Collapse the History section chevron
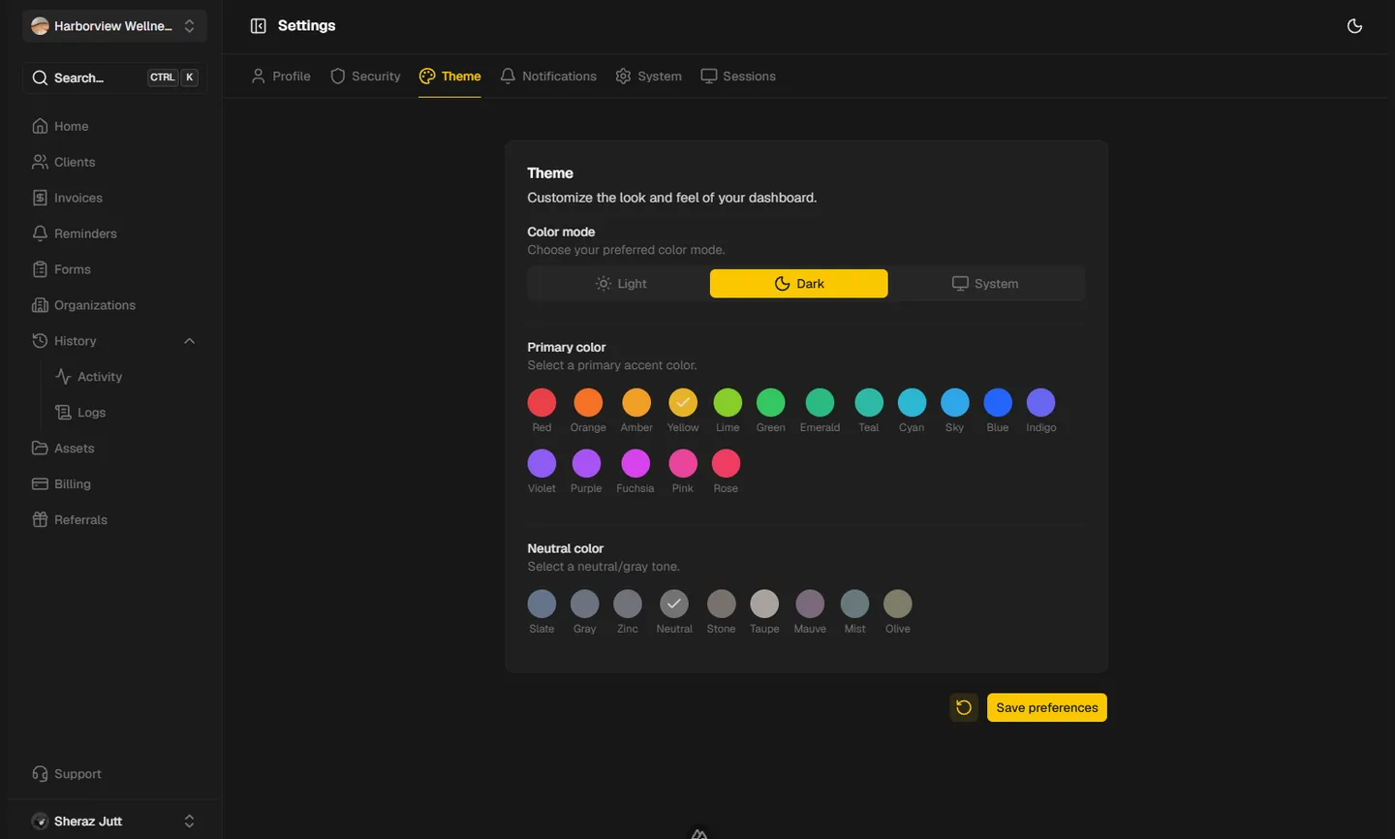This screenshot has width=1395, height=839. pyautogui.click(x=189, y=341)
